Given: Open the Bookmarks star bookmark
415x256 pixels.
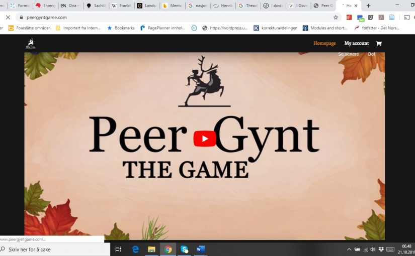Looking at the screenshot, I should 121,28.
